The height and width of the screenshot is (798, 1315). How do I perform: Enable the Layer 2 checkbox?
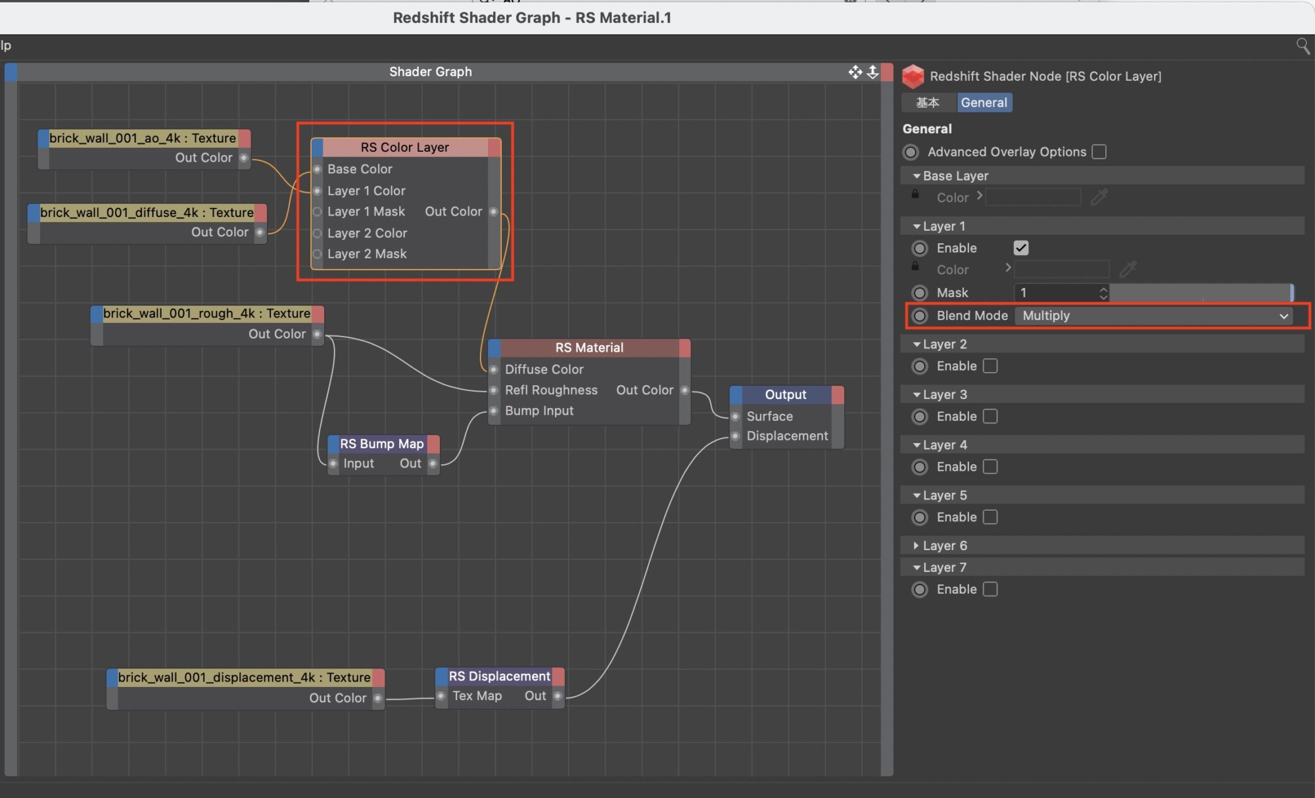point(990,366)
